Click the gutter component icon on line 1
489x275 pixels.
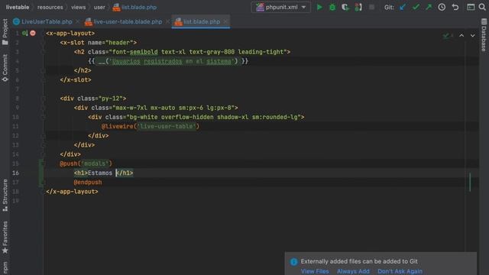tap(24, 33)
